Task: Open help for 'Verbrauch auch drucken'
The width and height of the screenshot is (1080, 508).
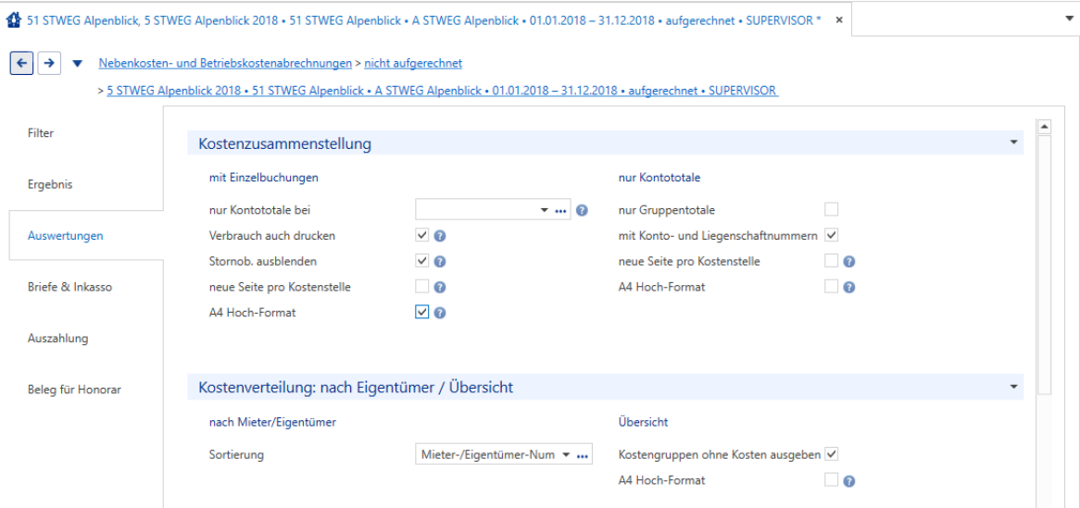Action: [441, 235]
